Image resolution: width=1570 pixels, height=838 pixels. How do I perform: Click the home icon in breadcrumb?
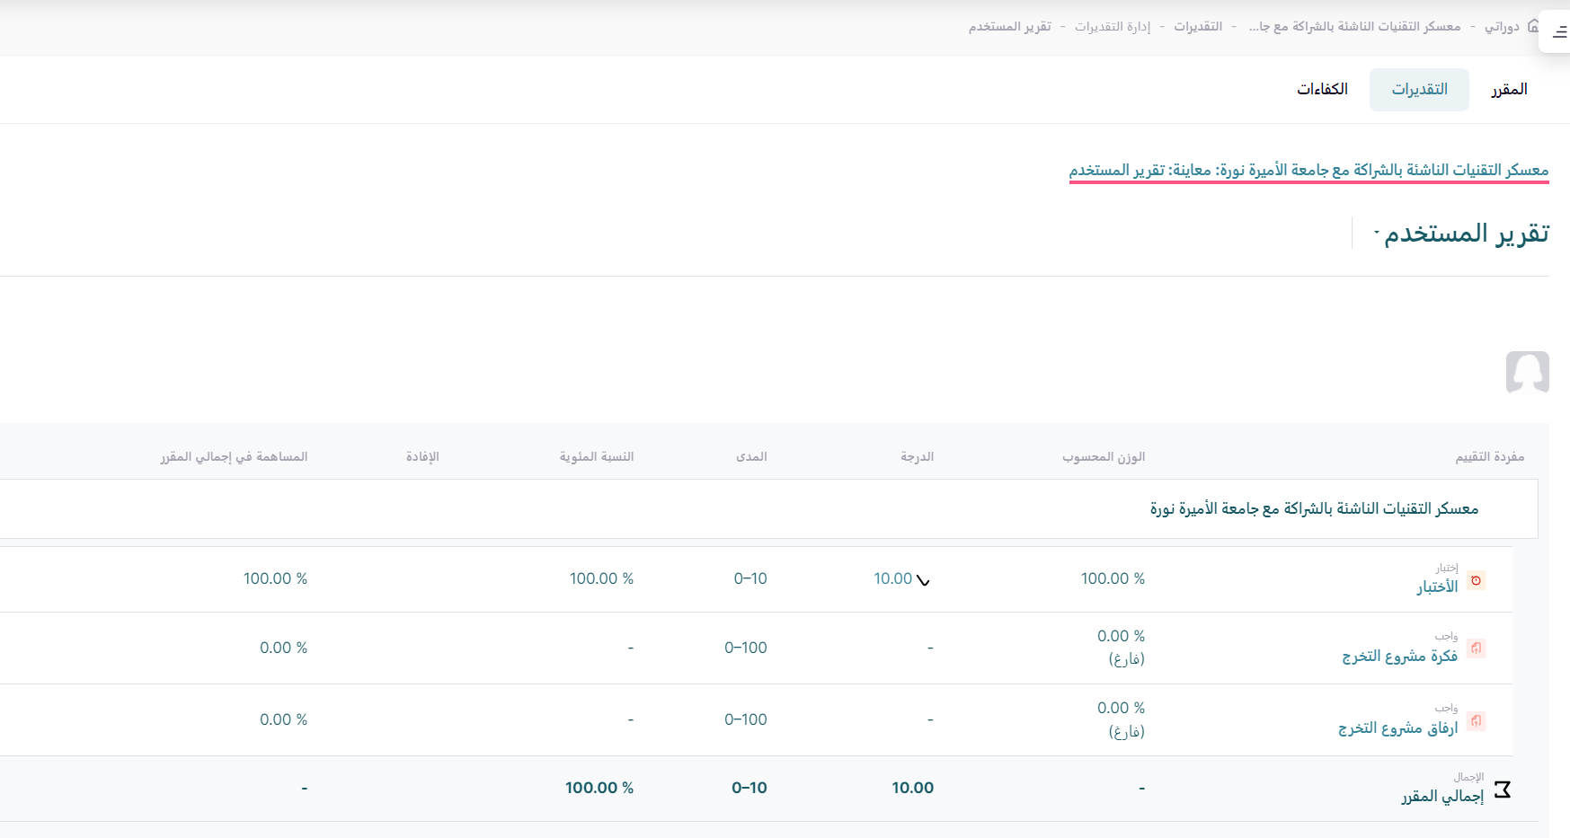(x=1533, y=26)
